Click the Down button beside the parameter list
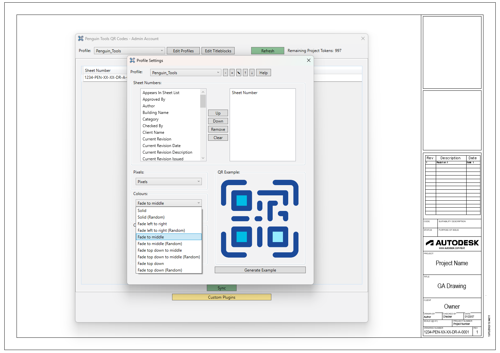This screenshot has height=353, width=500. [218, 121]
